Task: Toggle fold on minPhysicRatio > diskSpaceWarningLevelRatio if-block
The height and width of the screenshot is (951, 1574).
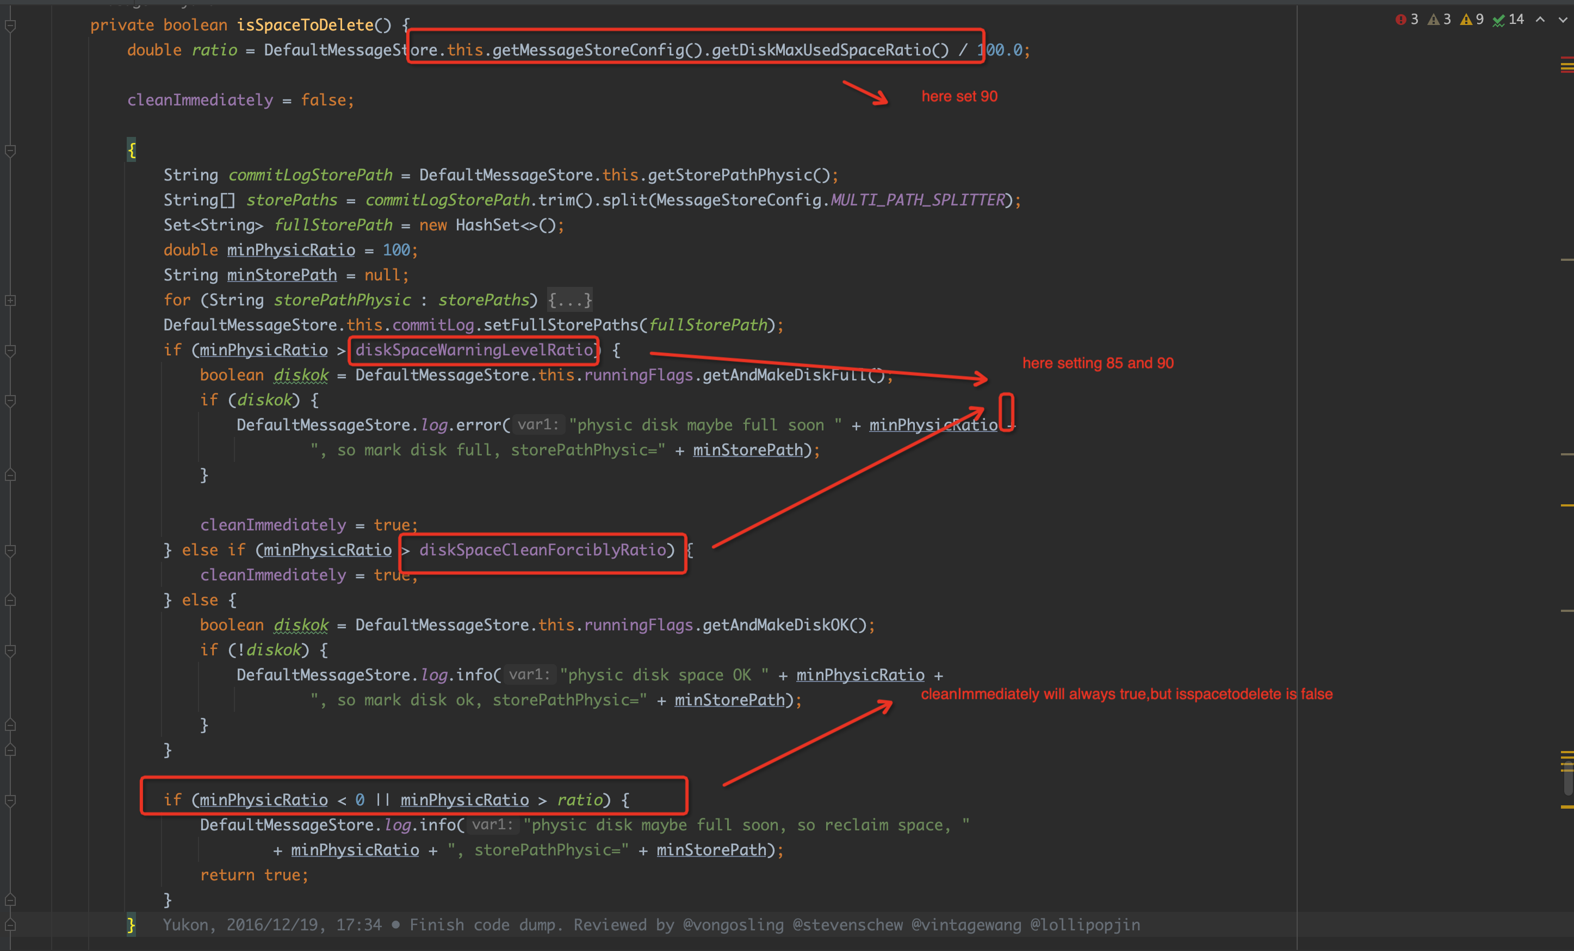Action: coord(10,351)
